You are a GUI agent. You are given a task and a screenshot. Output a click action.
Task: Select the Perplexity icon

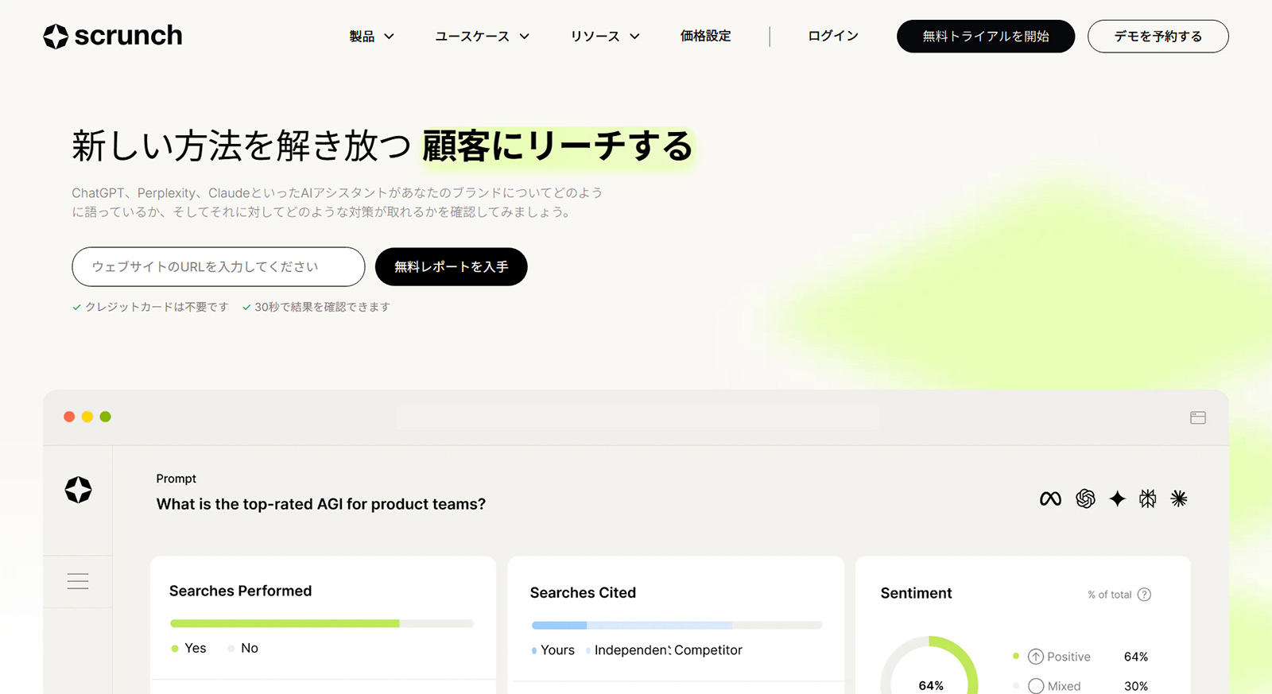[1148, 498]
